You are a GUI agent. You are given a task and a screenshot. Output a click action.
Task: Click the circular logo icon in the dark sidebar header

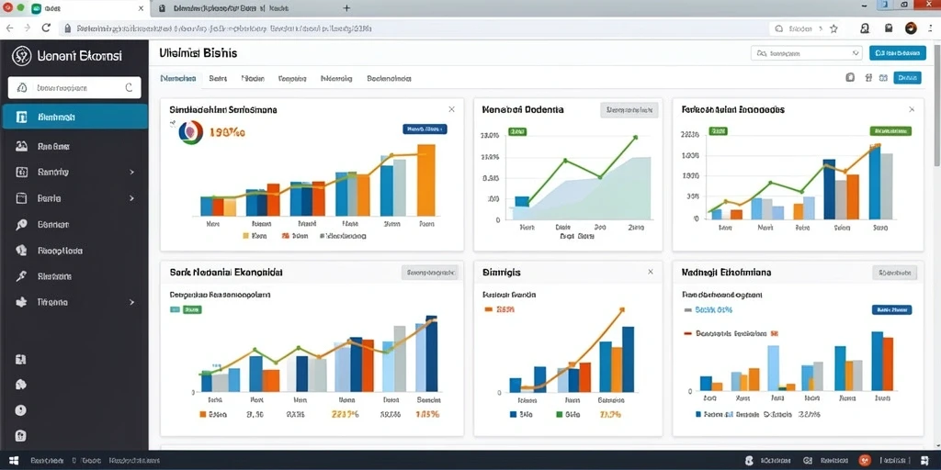22,56
